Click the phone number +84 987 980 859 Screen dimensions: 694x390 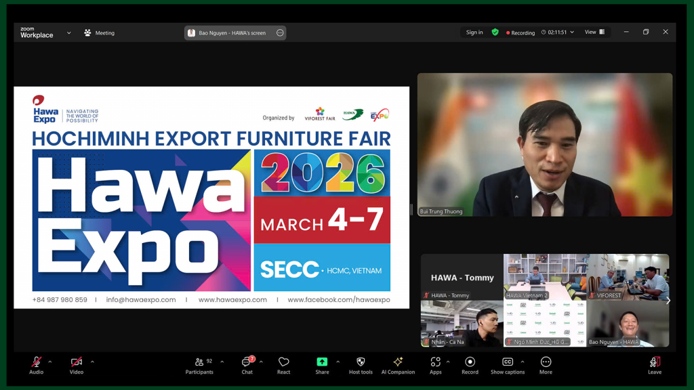click(x=60, y=299)
